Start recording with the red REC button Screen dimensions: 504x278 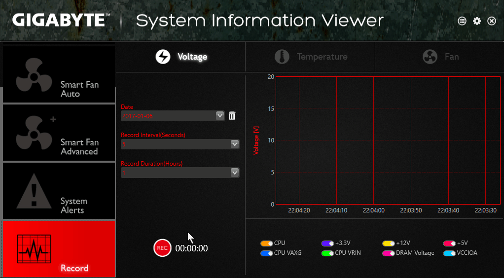[162, 248]
